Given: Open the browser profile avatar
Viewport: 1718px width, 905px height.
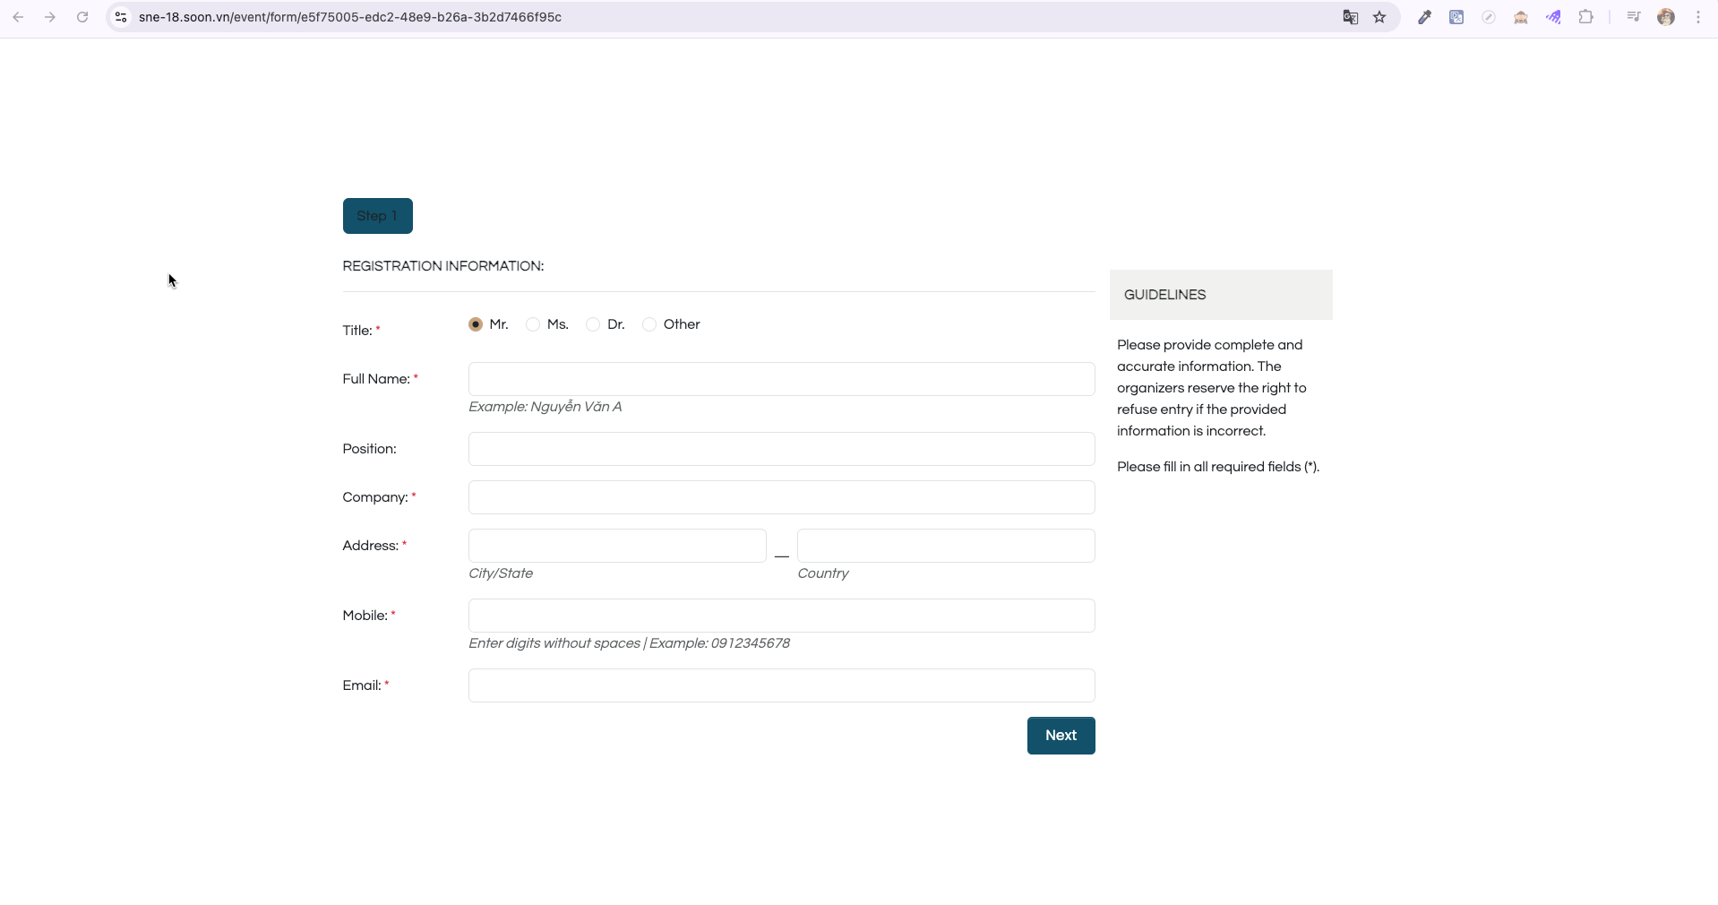Looking at the screenshot, I should 1666,17.
